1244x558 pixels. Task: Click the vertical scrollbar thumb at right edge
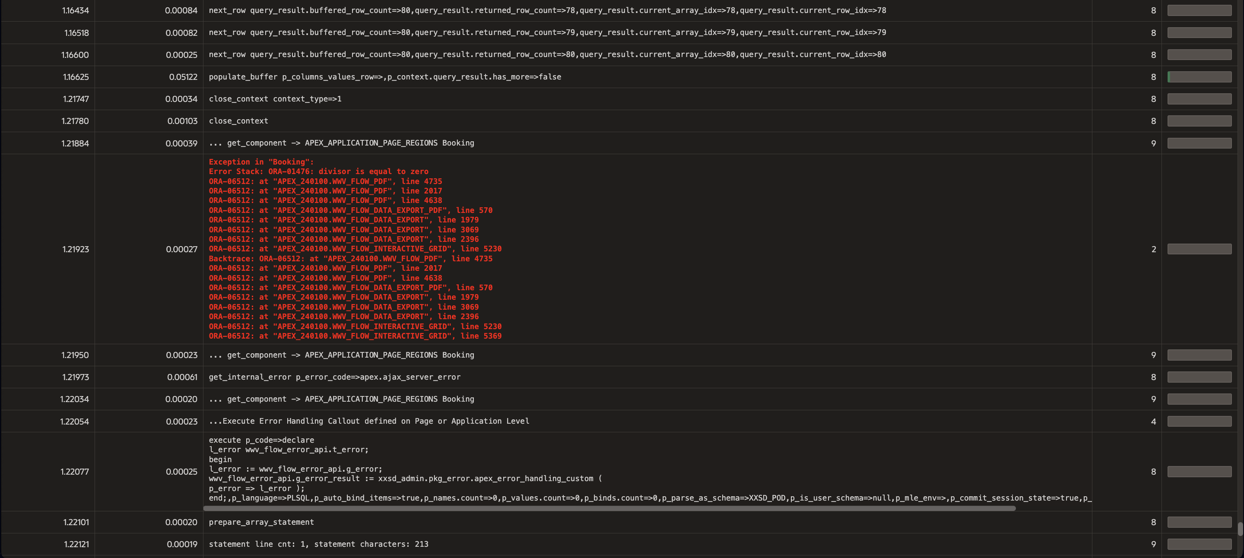click(x=1240, y=529)
